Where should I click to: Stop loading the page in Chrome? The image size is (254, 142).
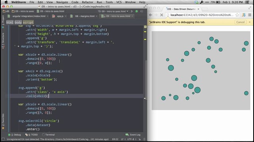coord(162,15)
